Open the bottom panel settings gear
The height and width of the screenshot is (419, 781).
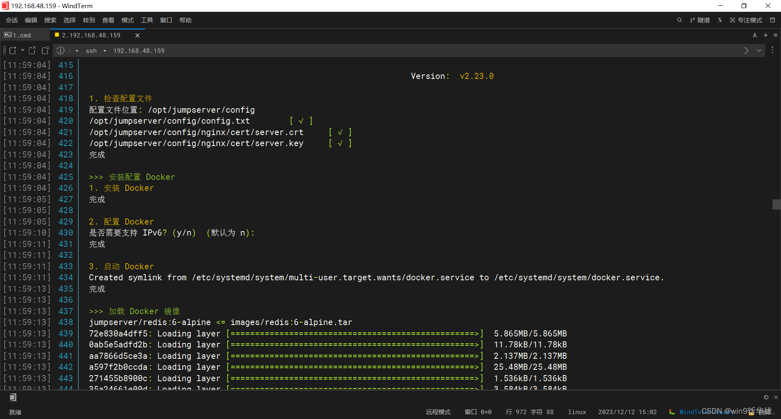pyautogui.click(x=766, y=397)
